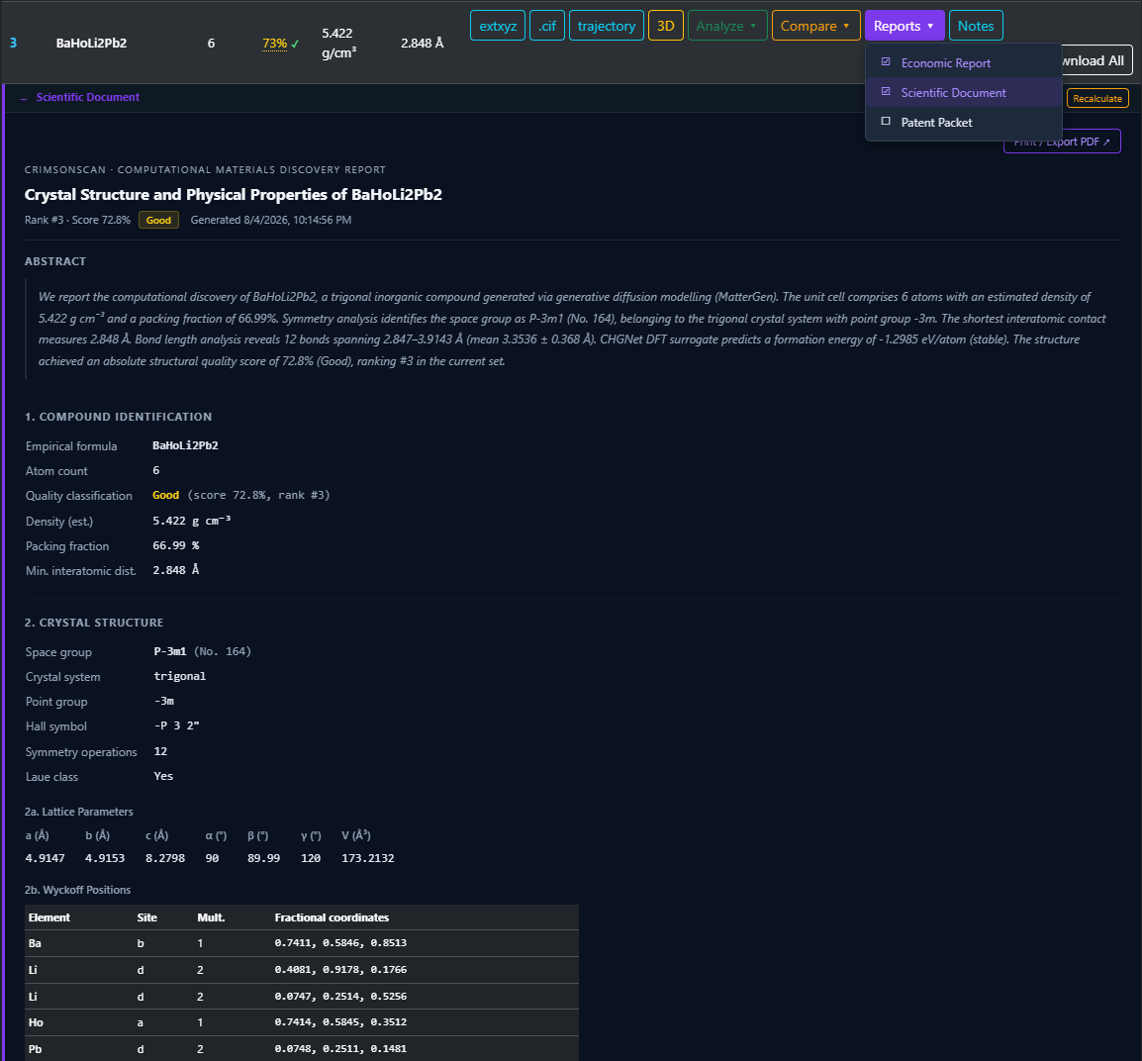
Task: Toggle the Scientific Document checkbox
Action: click(x=886, y=92)
